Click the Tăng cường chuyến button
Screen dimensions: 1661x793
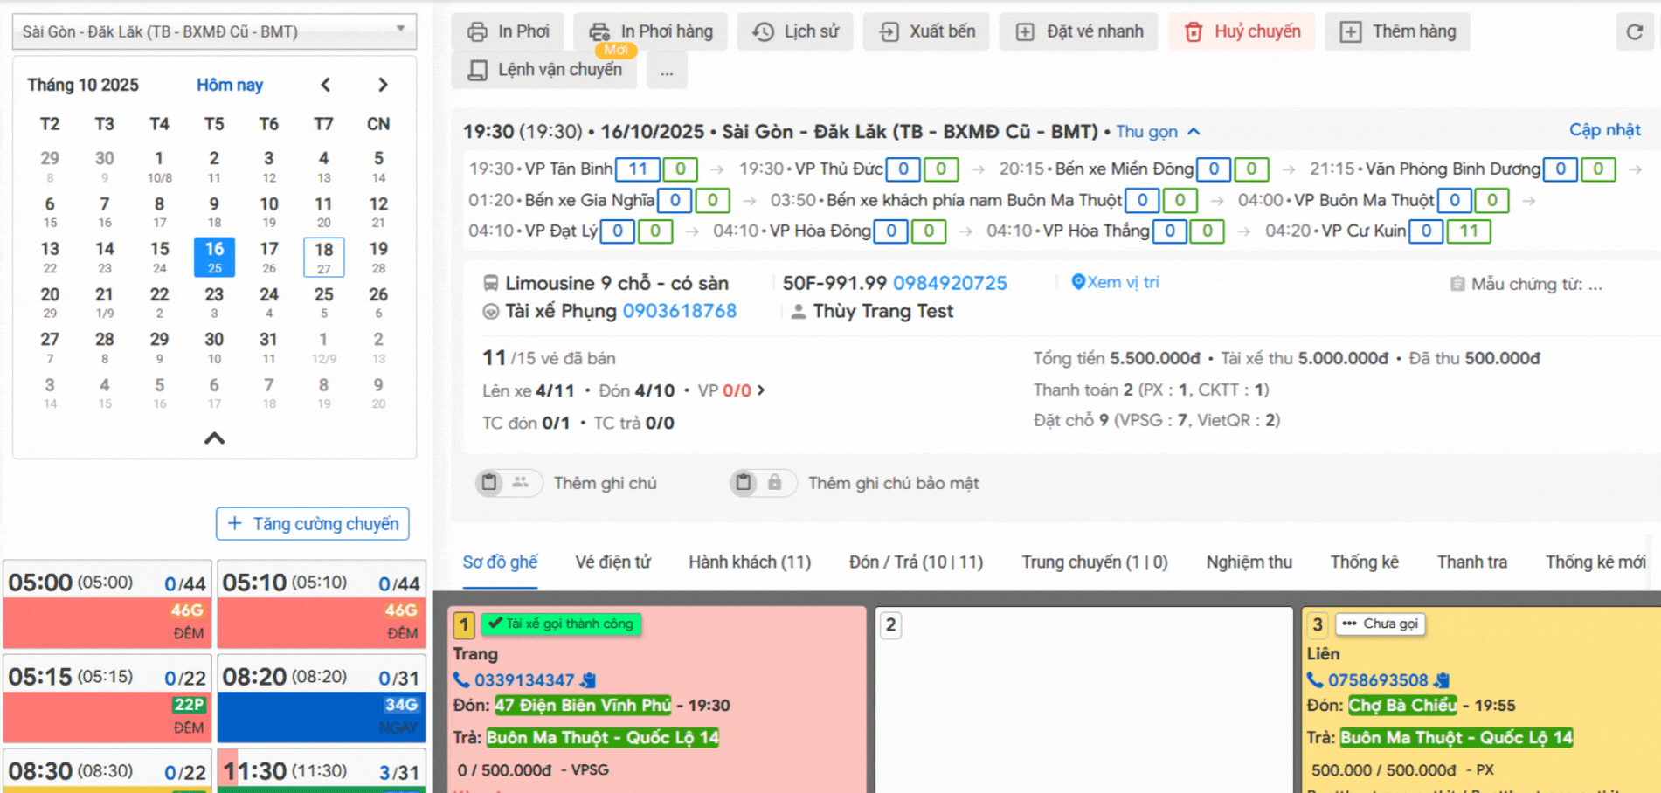313,524
